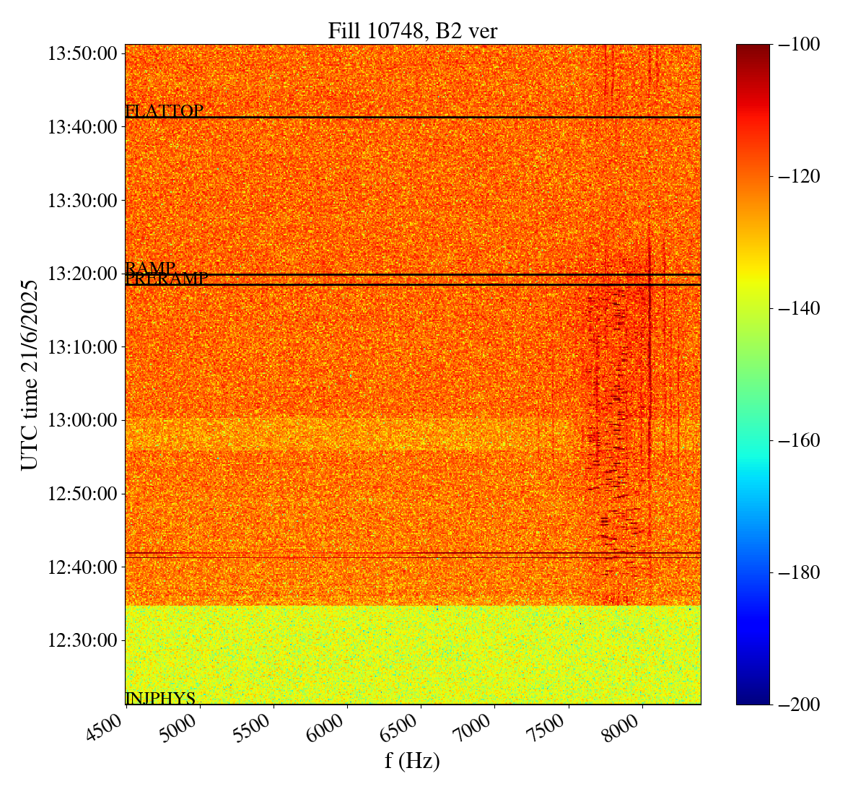Click the 'UTC time 21/6/2025' y-axis label
The width and height of the screenshot is (866, 794).
coord(30,375)
